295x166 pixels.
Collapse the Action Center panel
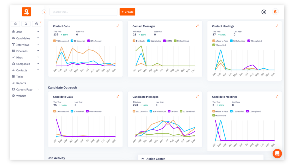(x=143, y=159)
